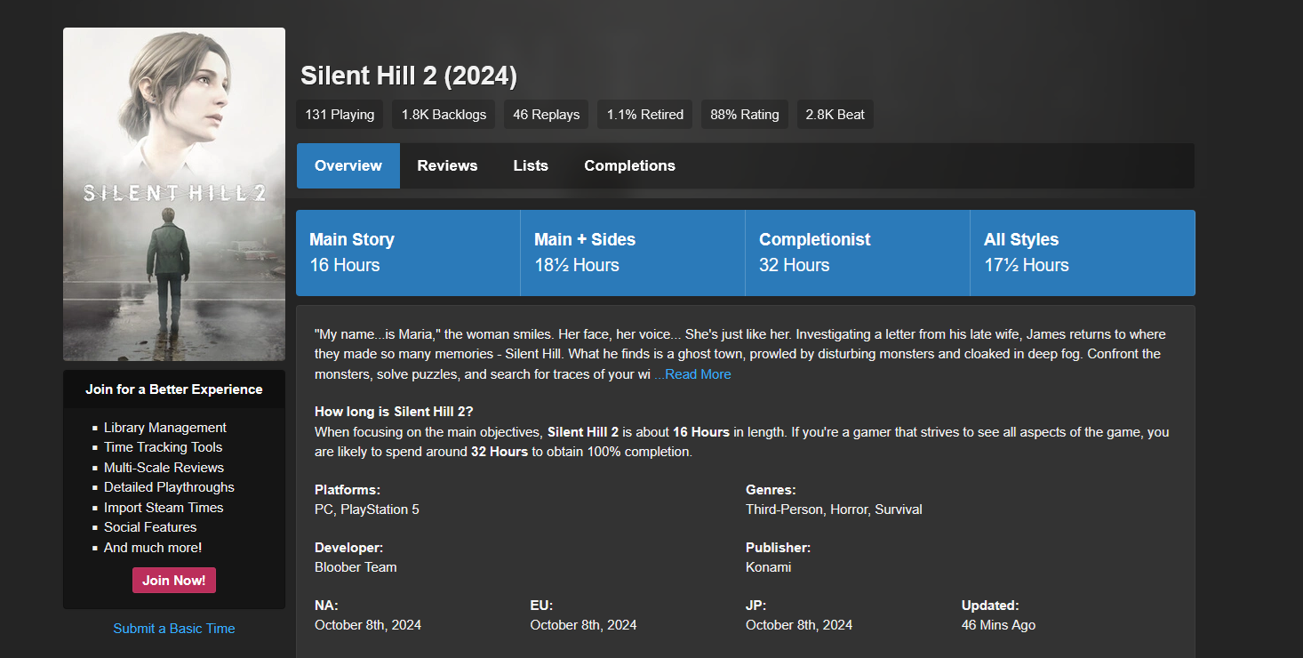Click the 2.8K Beat stat badge
This screenshot has height=658, width=1303.
click(x=835, y=115)
